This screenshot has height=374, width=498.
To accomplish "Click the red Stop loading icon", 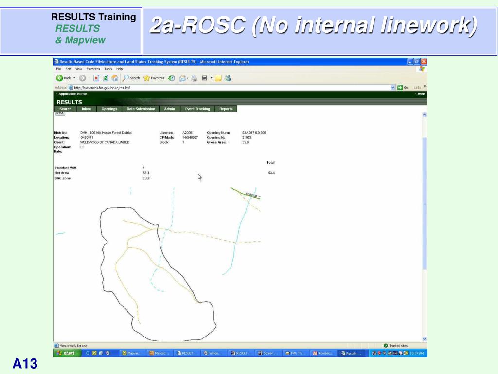I will [96, 78].
